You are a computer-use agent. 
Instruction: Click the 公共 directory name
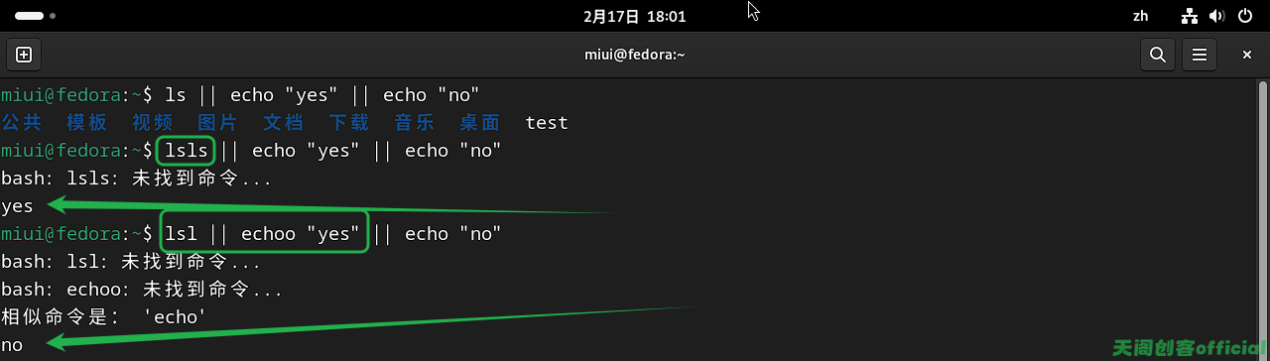pos(22,123)
